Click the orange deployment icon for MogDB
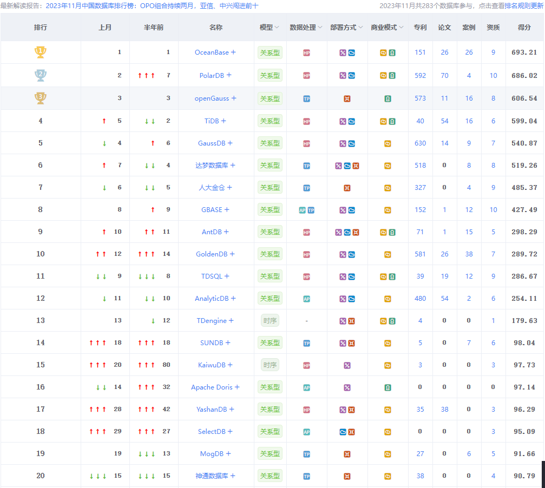Viewport: 545px width, 488px height. (x=347, y=454)
